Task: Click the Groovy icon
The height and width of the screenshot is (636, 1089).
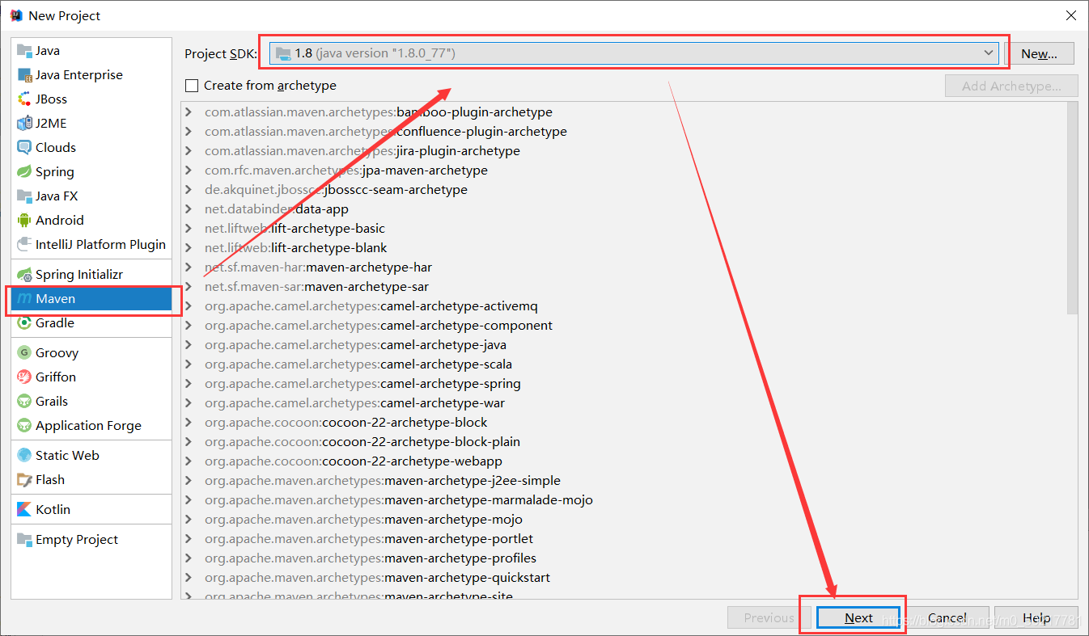Action: pos(23,353)
